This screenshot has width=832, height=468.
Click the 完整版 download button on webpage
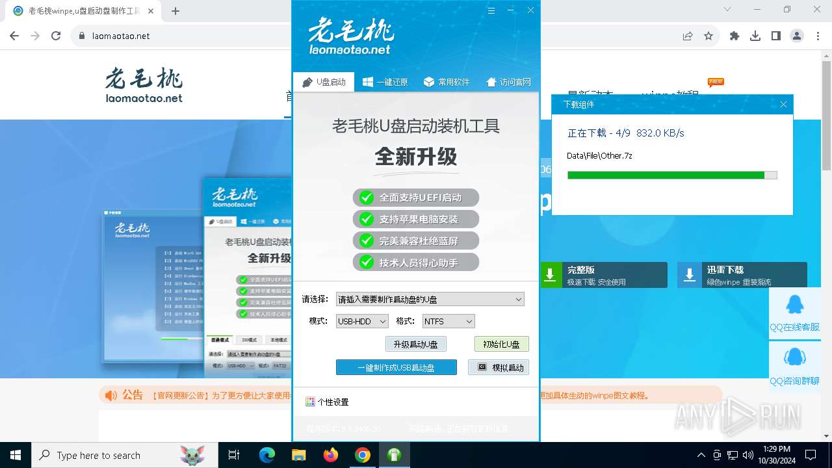tap(604, 275)
